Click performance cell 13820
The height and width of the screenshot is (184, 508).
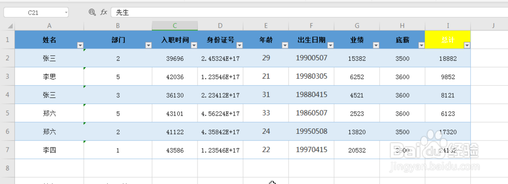click(357, 132)
